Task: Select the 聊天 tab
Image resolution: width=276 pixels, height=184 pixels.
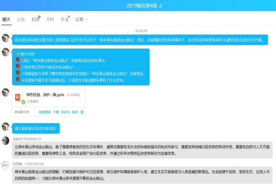Action: (x=6, y=19)
